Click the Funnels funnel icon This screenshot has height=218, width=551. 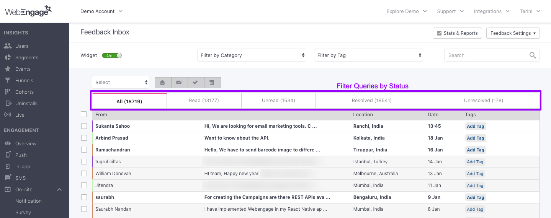8,80
